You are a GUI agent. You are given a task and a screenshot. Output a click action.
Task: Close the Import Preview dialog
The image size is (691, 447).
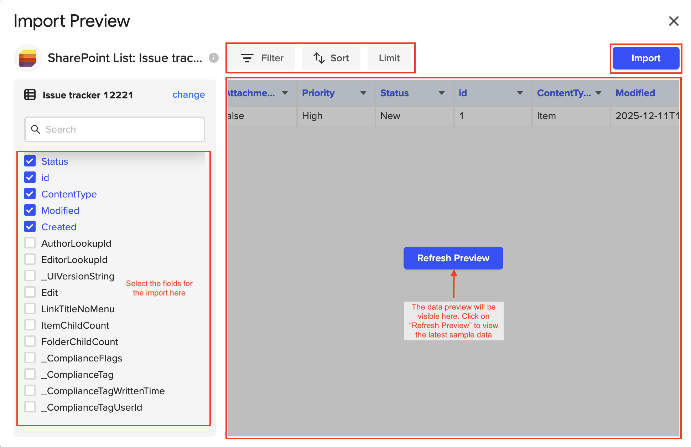tap(674, 21)
